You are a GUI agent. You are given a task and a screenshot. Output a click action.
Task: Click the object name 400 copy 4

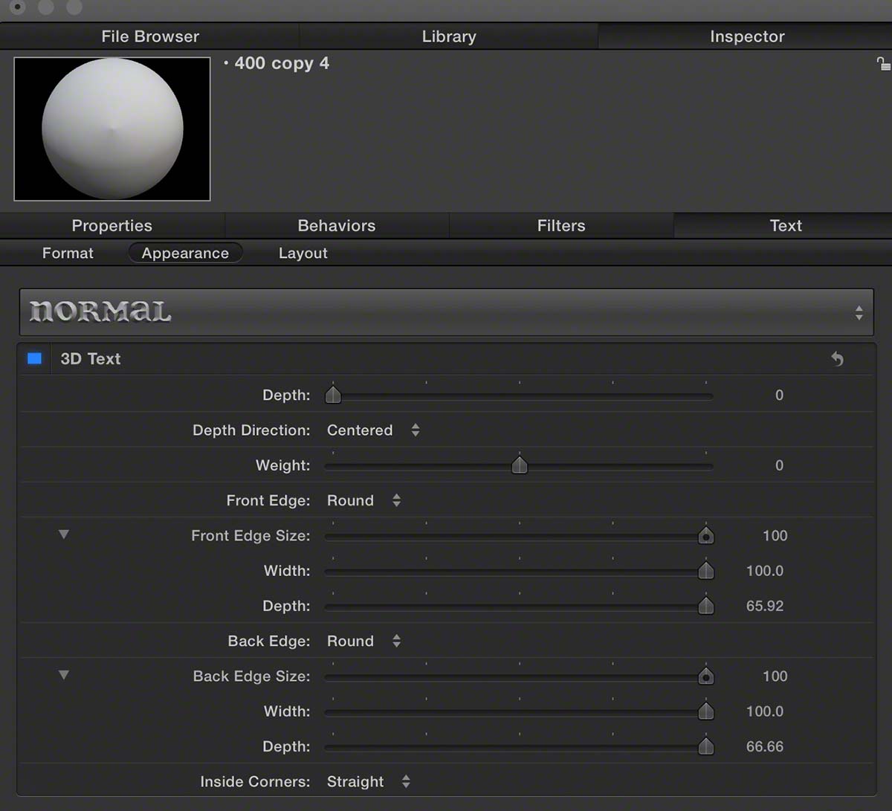(x=282, y=64)
